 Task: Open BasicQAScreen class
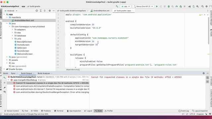pyautogui.click(x=24, y=42)
